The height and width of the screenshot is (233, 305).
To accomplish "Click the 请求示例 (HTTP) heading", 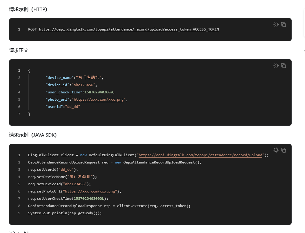I will click(x=28, y=9).
